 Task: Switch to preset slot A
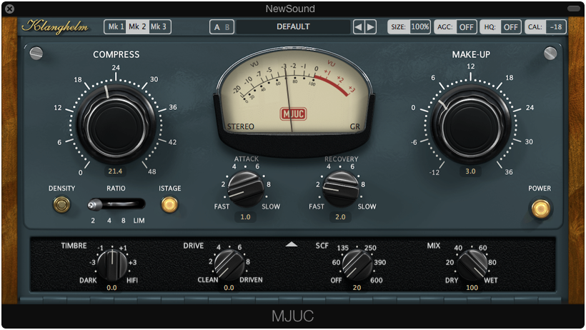point(217,27)
